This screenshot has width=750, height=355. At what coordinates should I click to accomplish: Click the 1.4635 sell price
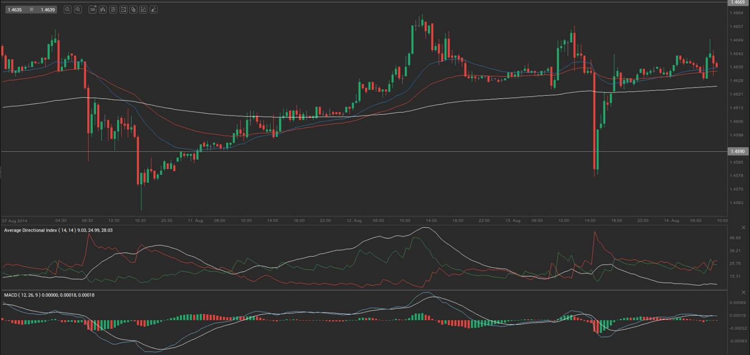tap(15, 9)
